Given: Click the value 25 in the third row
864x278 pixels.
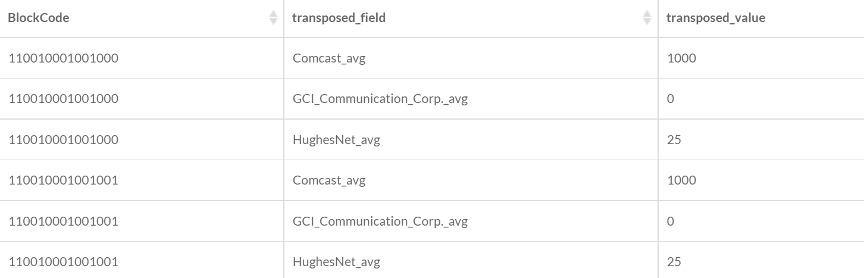Looking at the screenshot, I should (674, 140).
